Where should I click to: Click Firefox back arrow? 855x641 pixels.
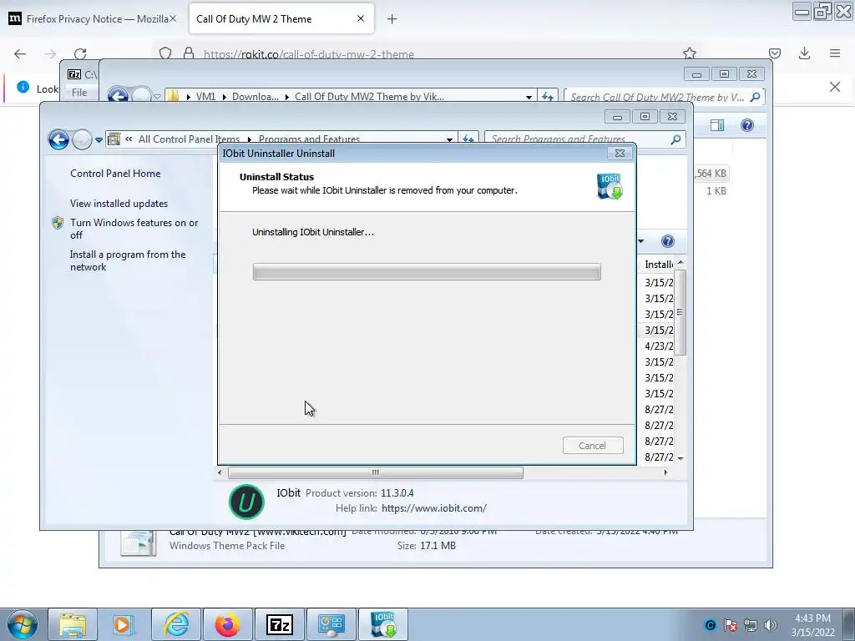tap(20, 53)
